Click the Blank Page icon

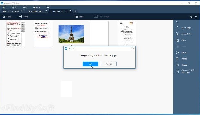(177, 27)
